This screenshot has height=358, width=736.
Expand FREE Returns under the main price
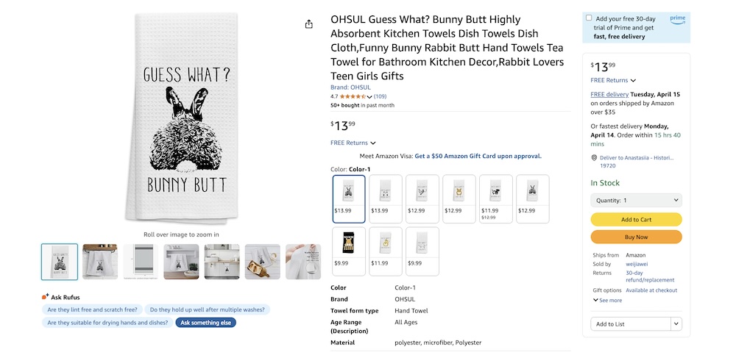point(353,143)
